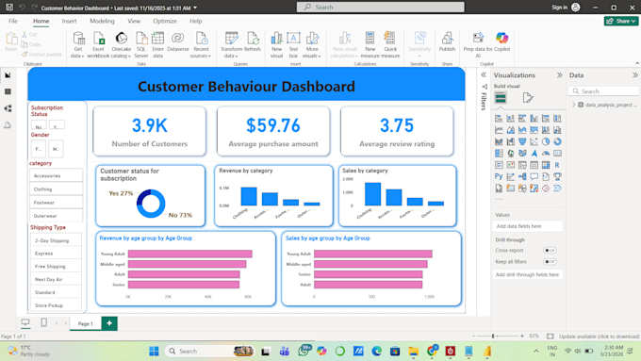Select the Funnel visual icon
The width and height of the screenshot is (641, 361).
click(522, 142)
